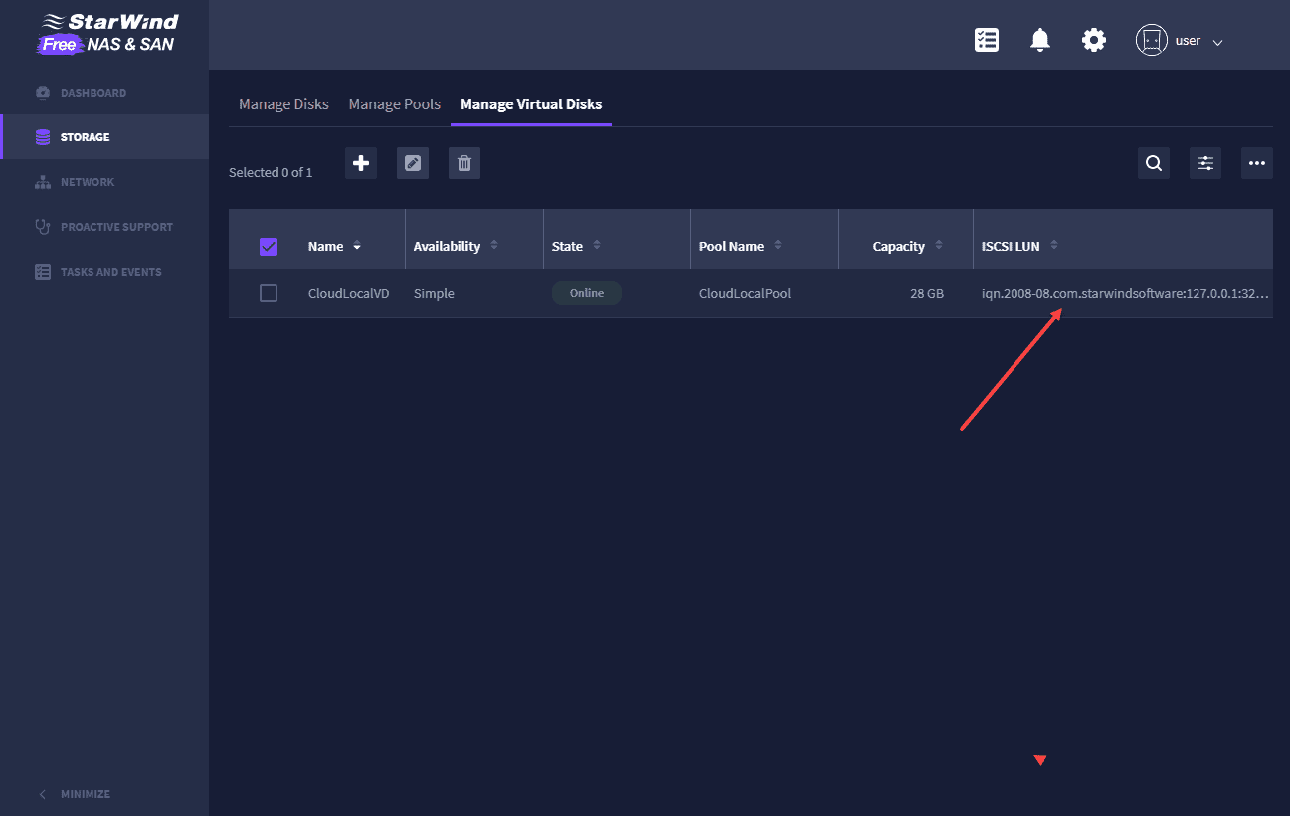Click the user name label
The image size is (1290, 816).
(x=1188, y=41)
